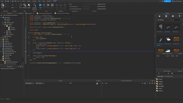Go Back in script navigation
The image size is (183, 103).
[x=13, y=6]
